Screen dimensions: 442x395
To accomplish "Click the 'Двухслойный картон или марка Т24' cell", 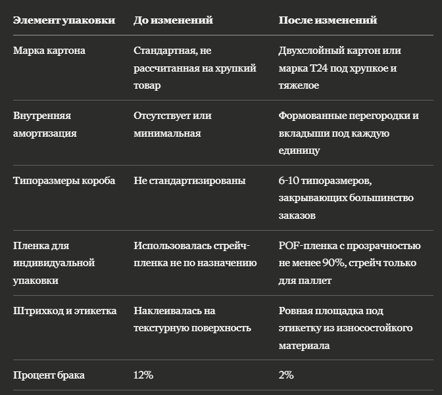I will pyautogui.click(x=339, y=68).
